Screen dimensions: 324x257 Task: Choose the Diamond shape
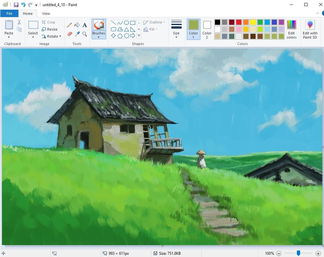pyautogui.click(x=114, y=36)
